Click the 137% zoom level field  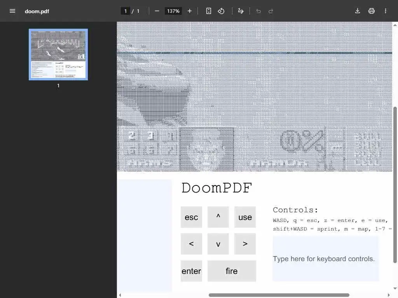tap(173, 11)
